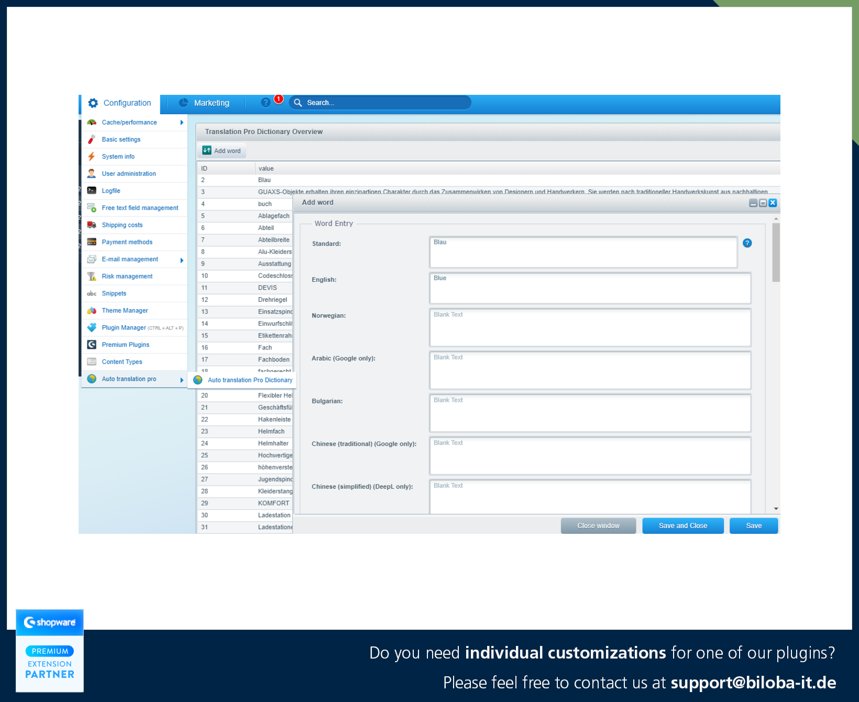The width and height of the screenshot is (859, 702).
Task: Click the Add word arrows icon
Action: tap(207, 150)
